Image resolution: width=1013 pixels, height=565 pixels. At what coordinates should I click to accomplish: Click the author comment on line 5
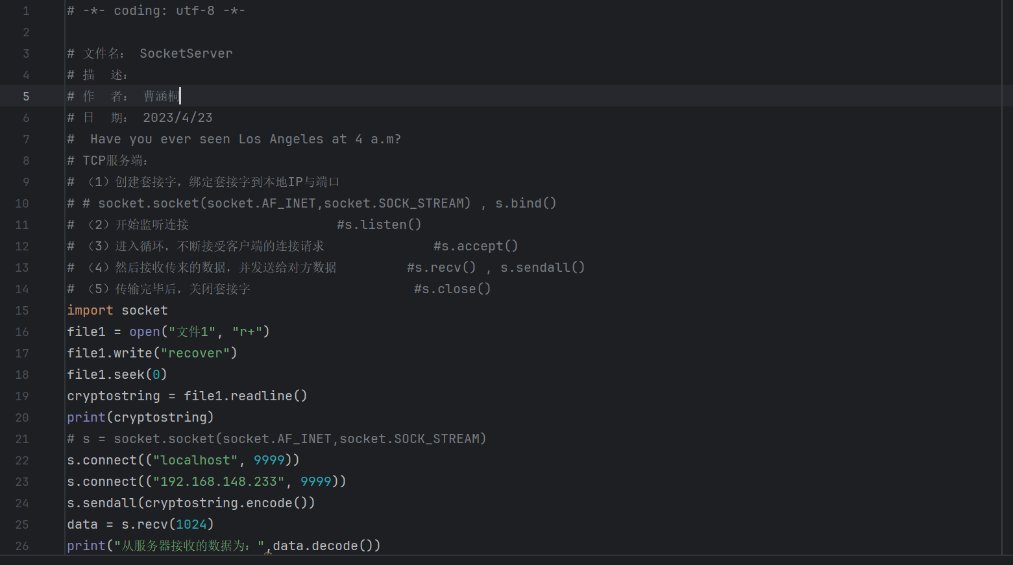(123, 96)
